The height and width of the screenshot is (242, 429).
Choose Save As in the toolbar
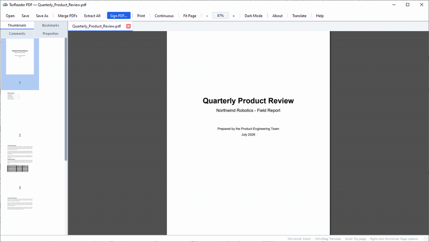pyautogui.click(x=42, y=16)
